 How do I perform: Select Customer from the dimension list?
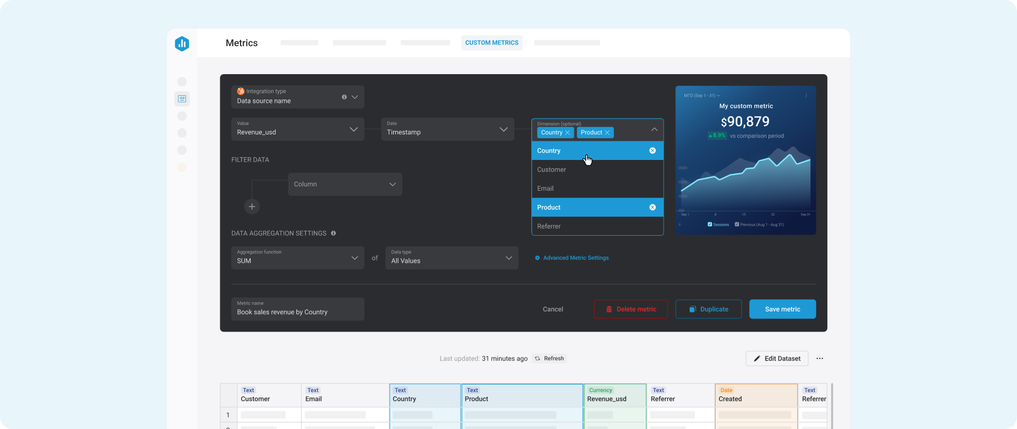(x=551, y=170)
